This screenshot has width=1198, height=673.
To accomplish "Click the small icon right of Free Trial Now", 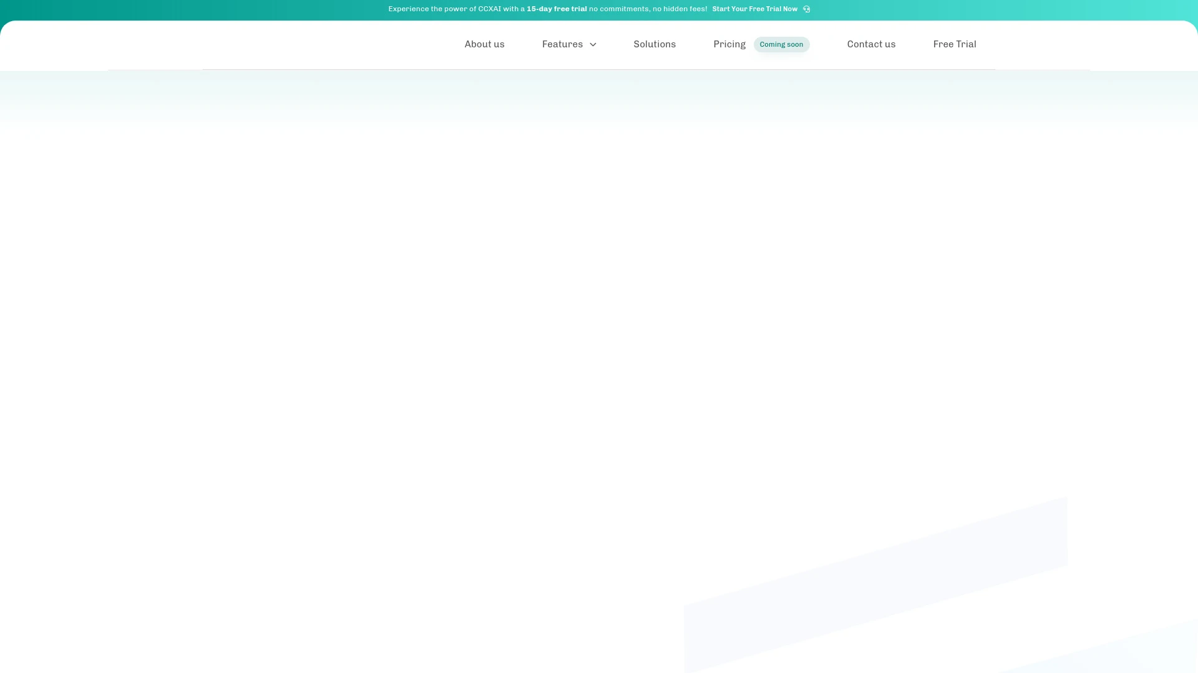I will [806, 9].
